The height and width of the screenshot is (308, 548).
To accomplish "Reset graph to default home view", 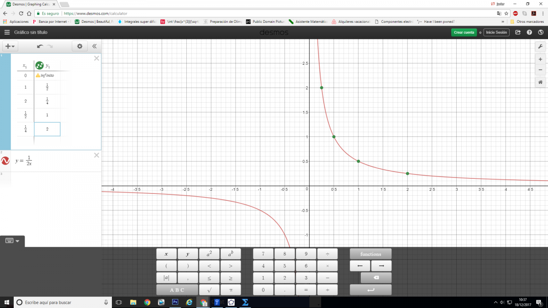I will (540, 82).
